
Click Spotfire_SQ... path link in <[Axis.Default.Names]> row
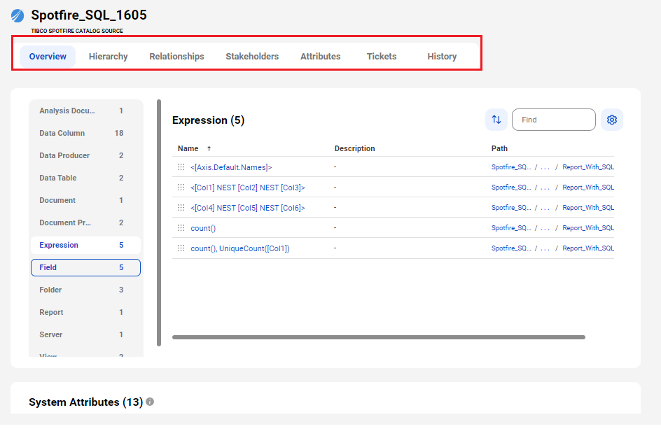click(511, 167)
